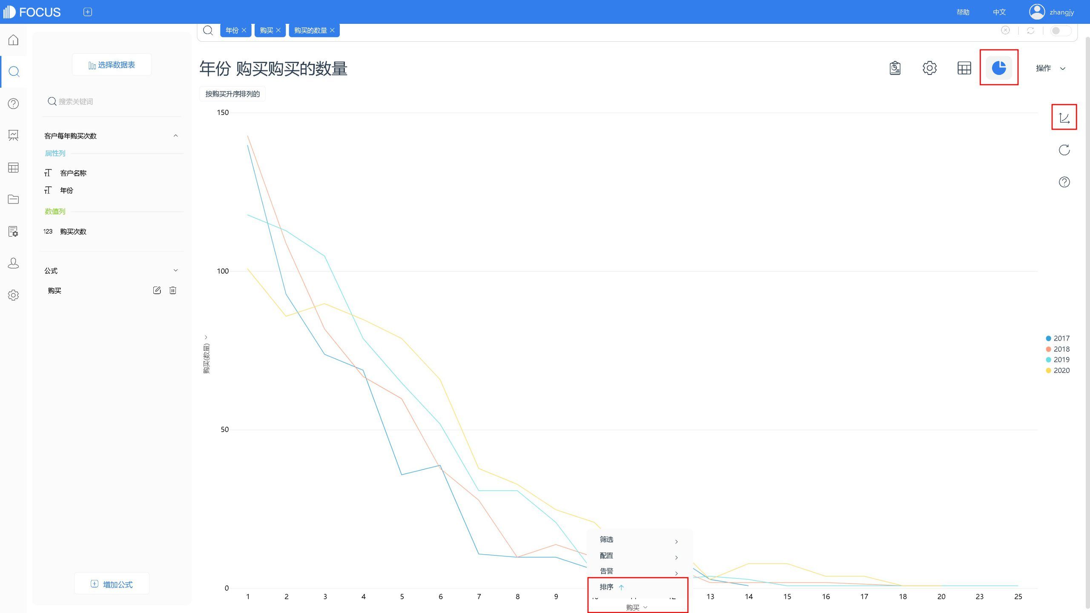Screen dimensions: 1090x613
Task: Toggle the 2018 legend series
Action: pyautogui.click(x=1058, y=349)
